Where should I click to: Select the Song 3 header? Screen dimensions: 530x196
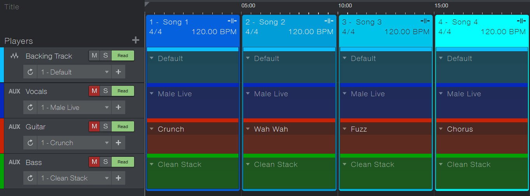point(385,27)
